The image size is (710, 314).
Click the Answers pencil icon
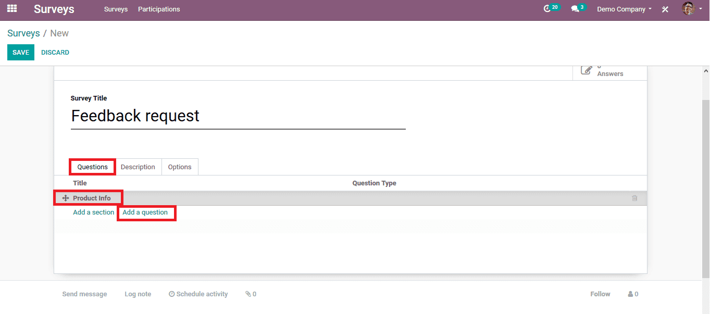(x=587, y=70)
